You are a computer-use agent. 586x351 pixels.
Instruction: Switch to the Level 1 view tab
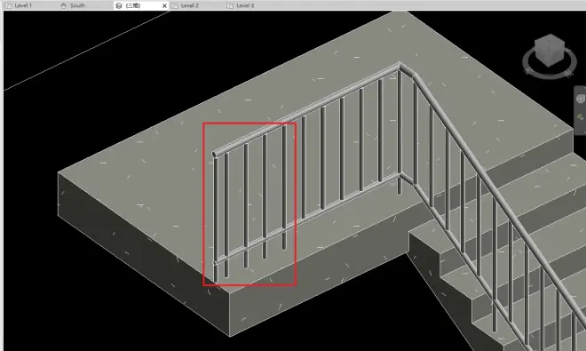click(x=23, y=5)
